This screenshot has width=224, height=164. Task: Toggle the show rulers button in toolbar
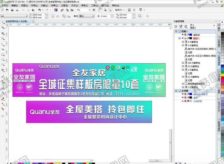pos(100,10)
